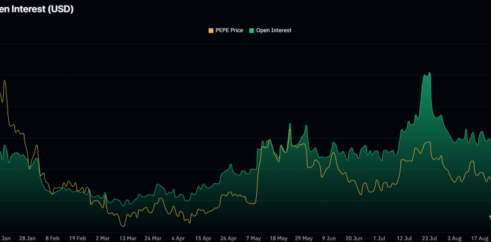Click the 12 Jul date label

point(404,239)
